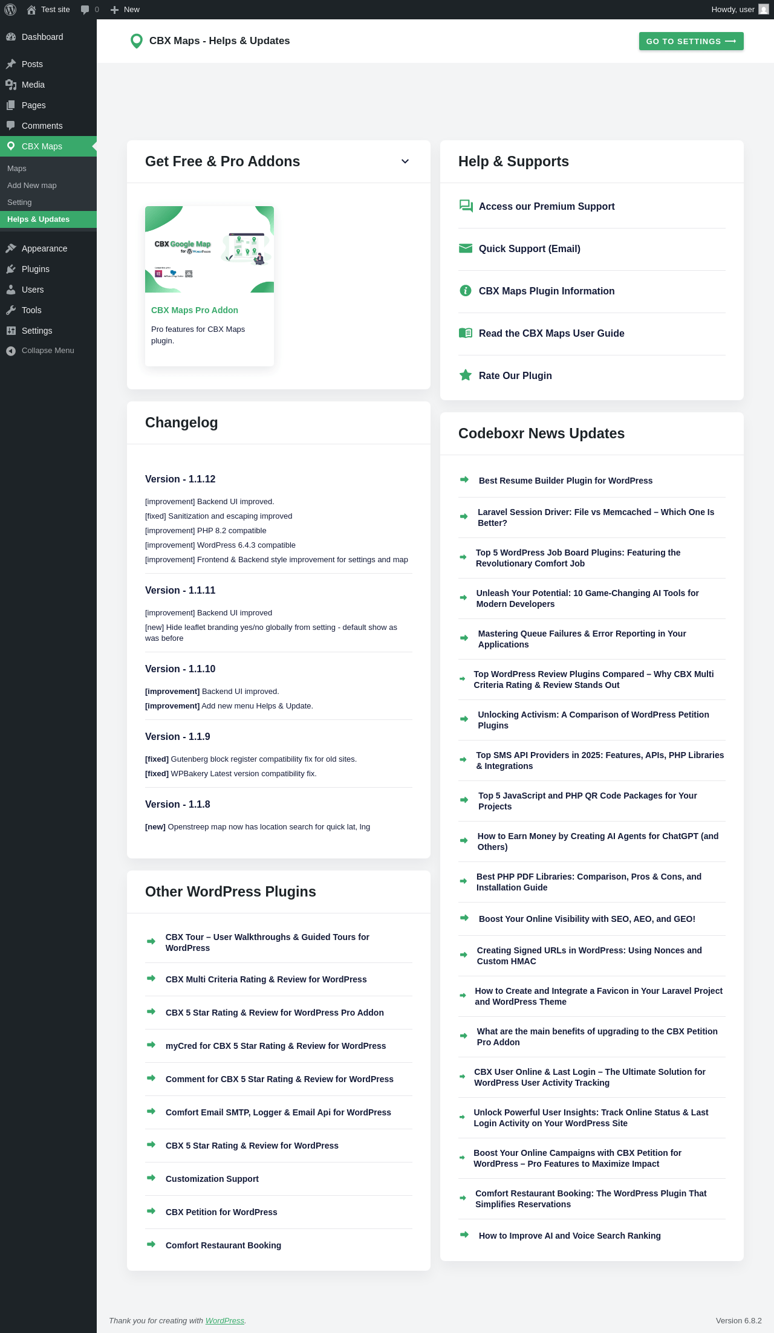
Task: Click the Tools wrench icon
Action: 11,310
